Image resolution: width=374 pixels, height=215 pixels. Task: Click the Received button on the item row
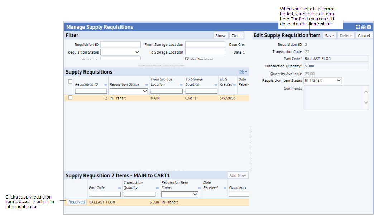coord(76,202)
